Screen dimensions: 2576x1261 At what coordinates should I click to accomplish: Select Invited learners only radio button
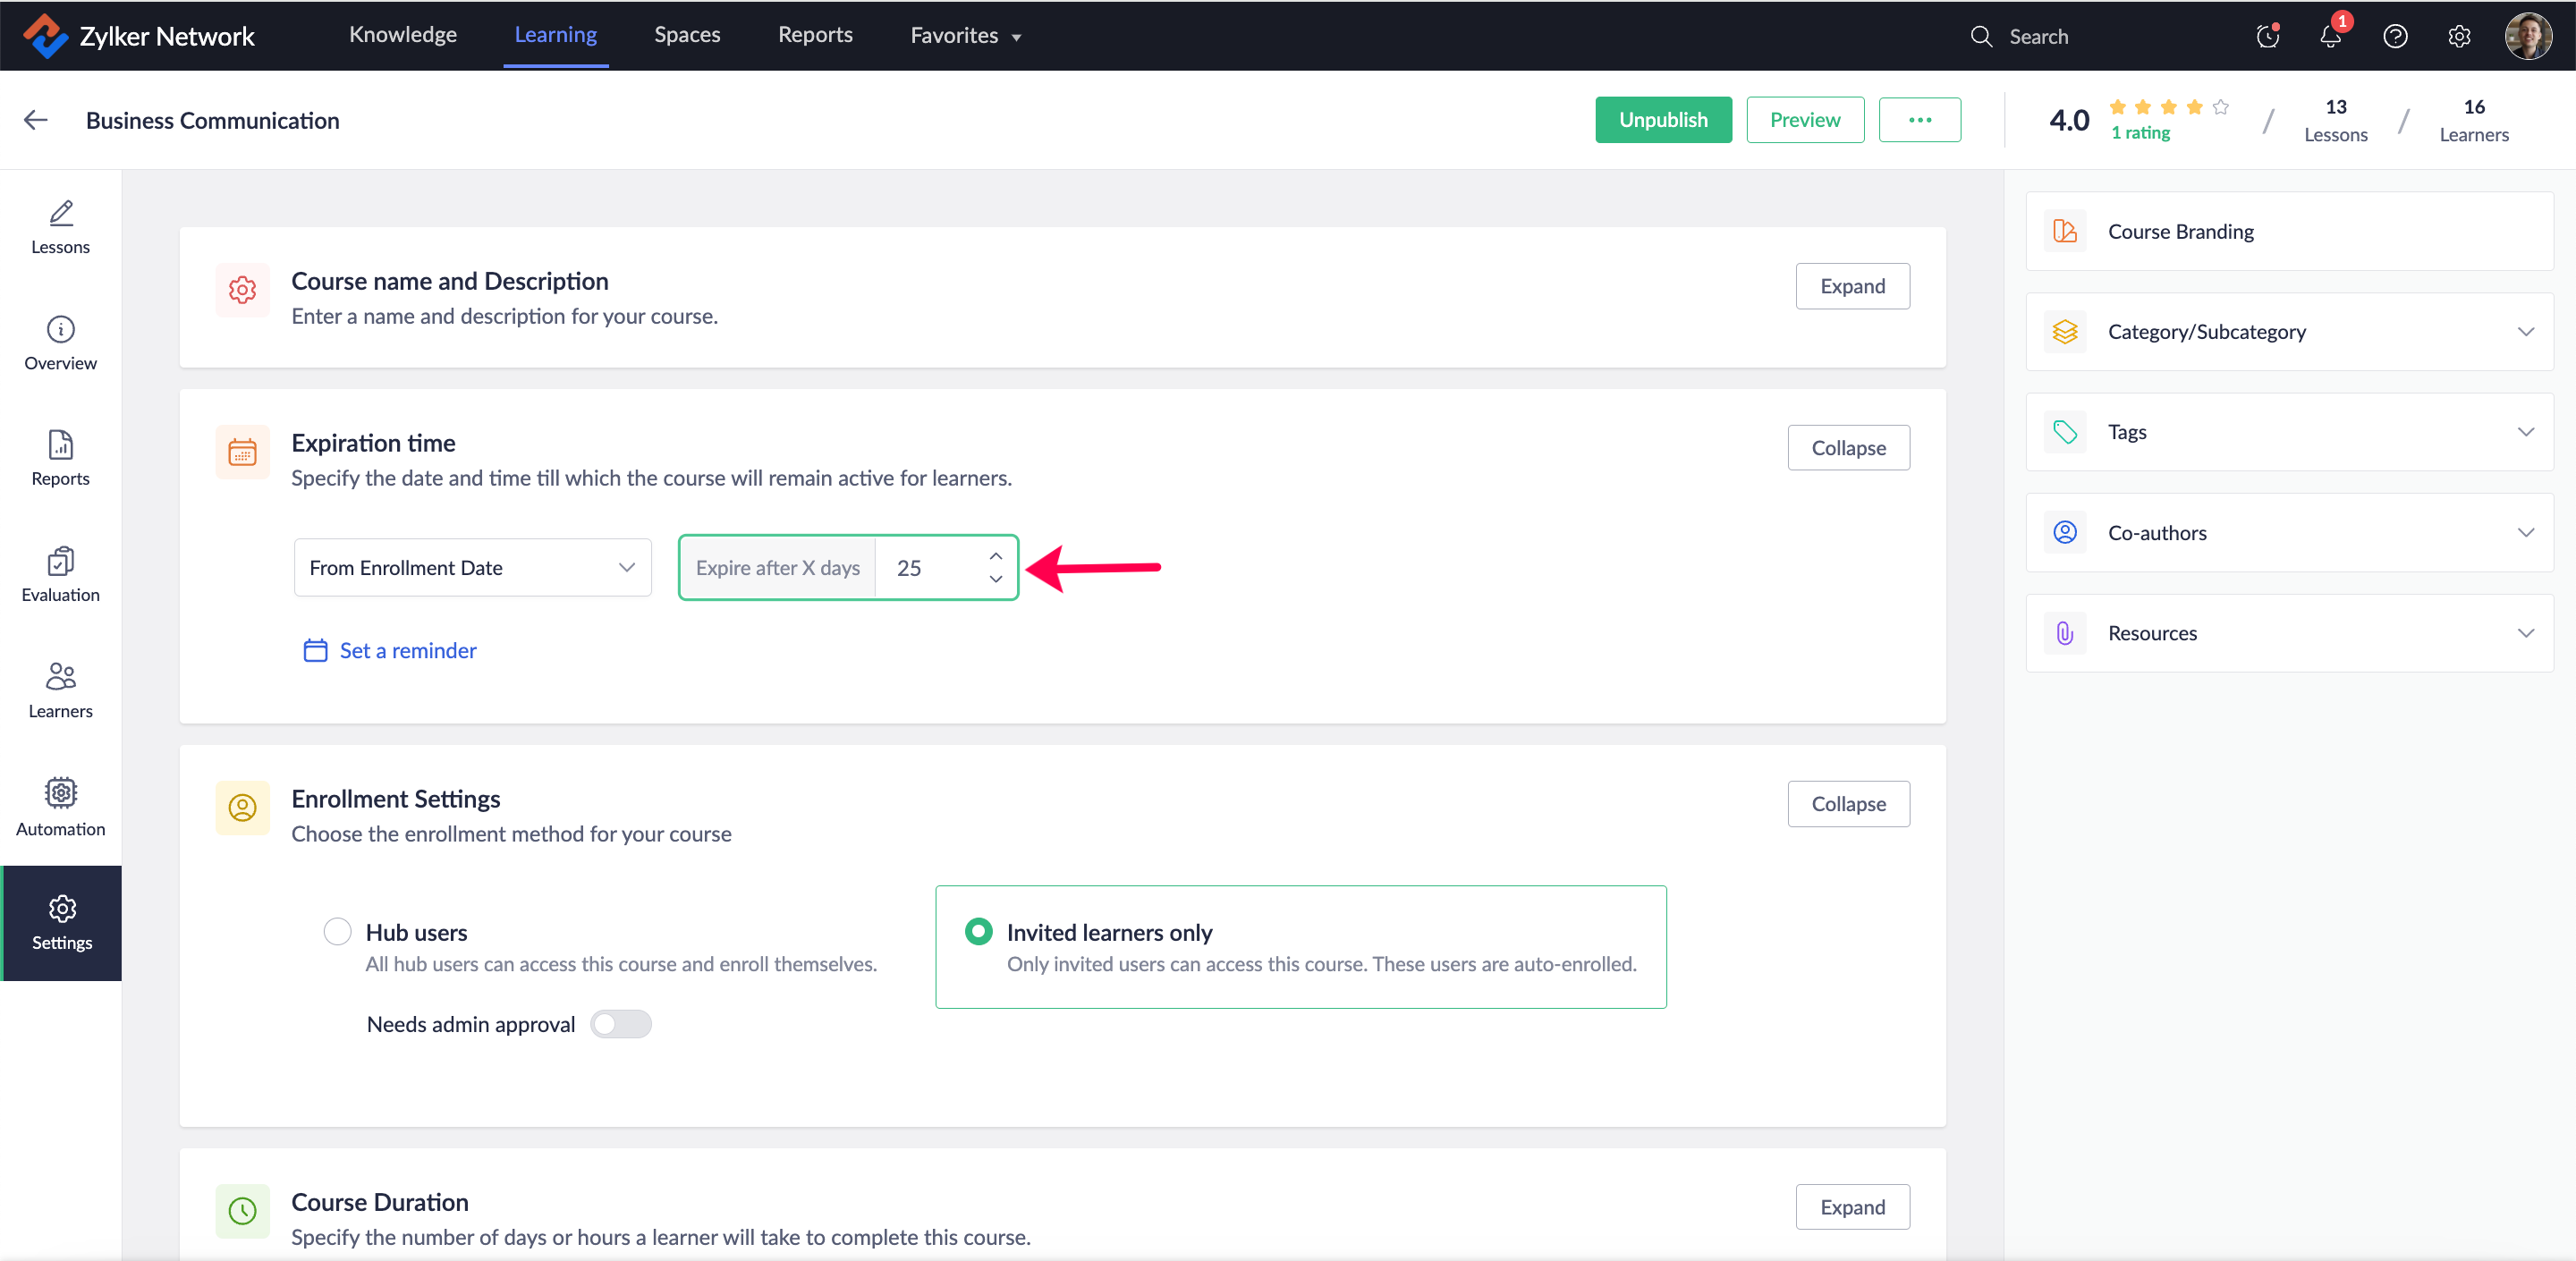coord(978,931)
